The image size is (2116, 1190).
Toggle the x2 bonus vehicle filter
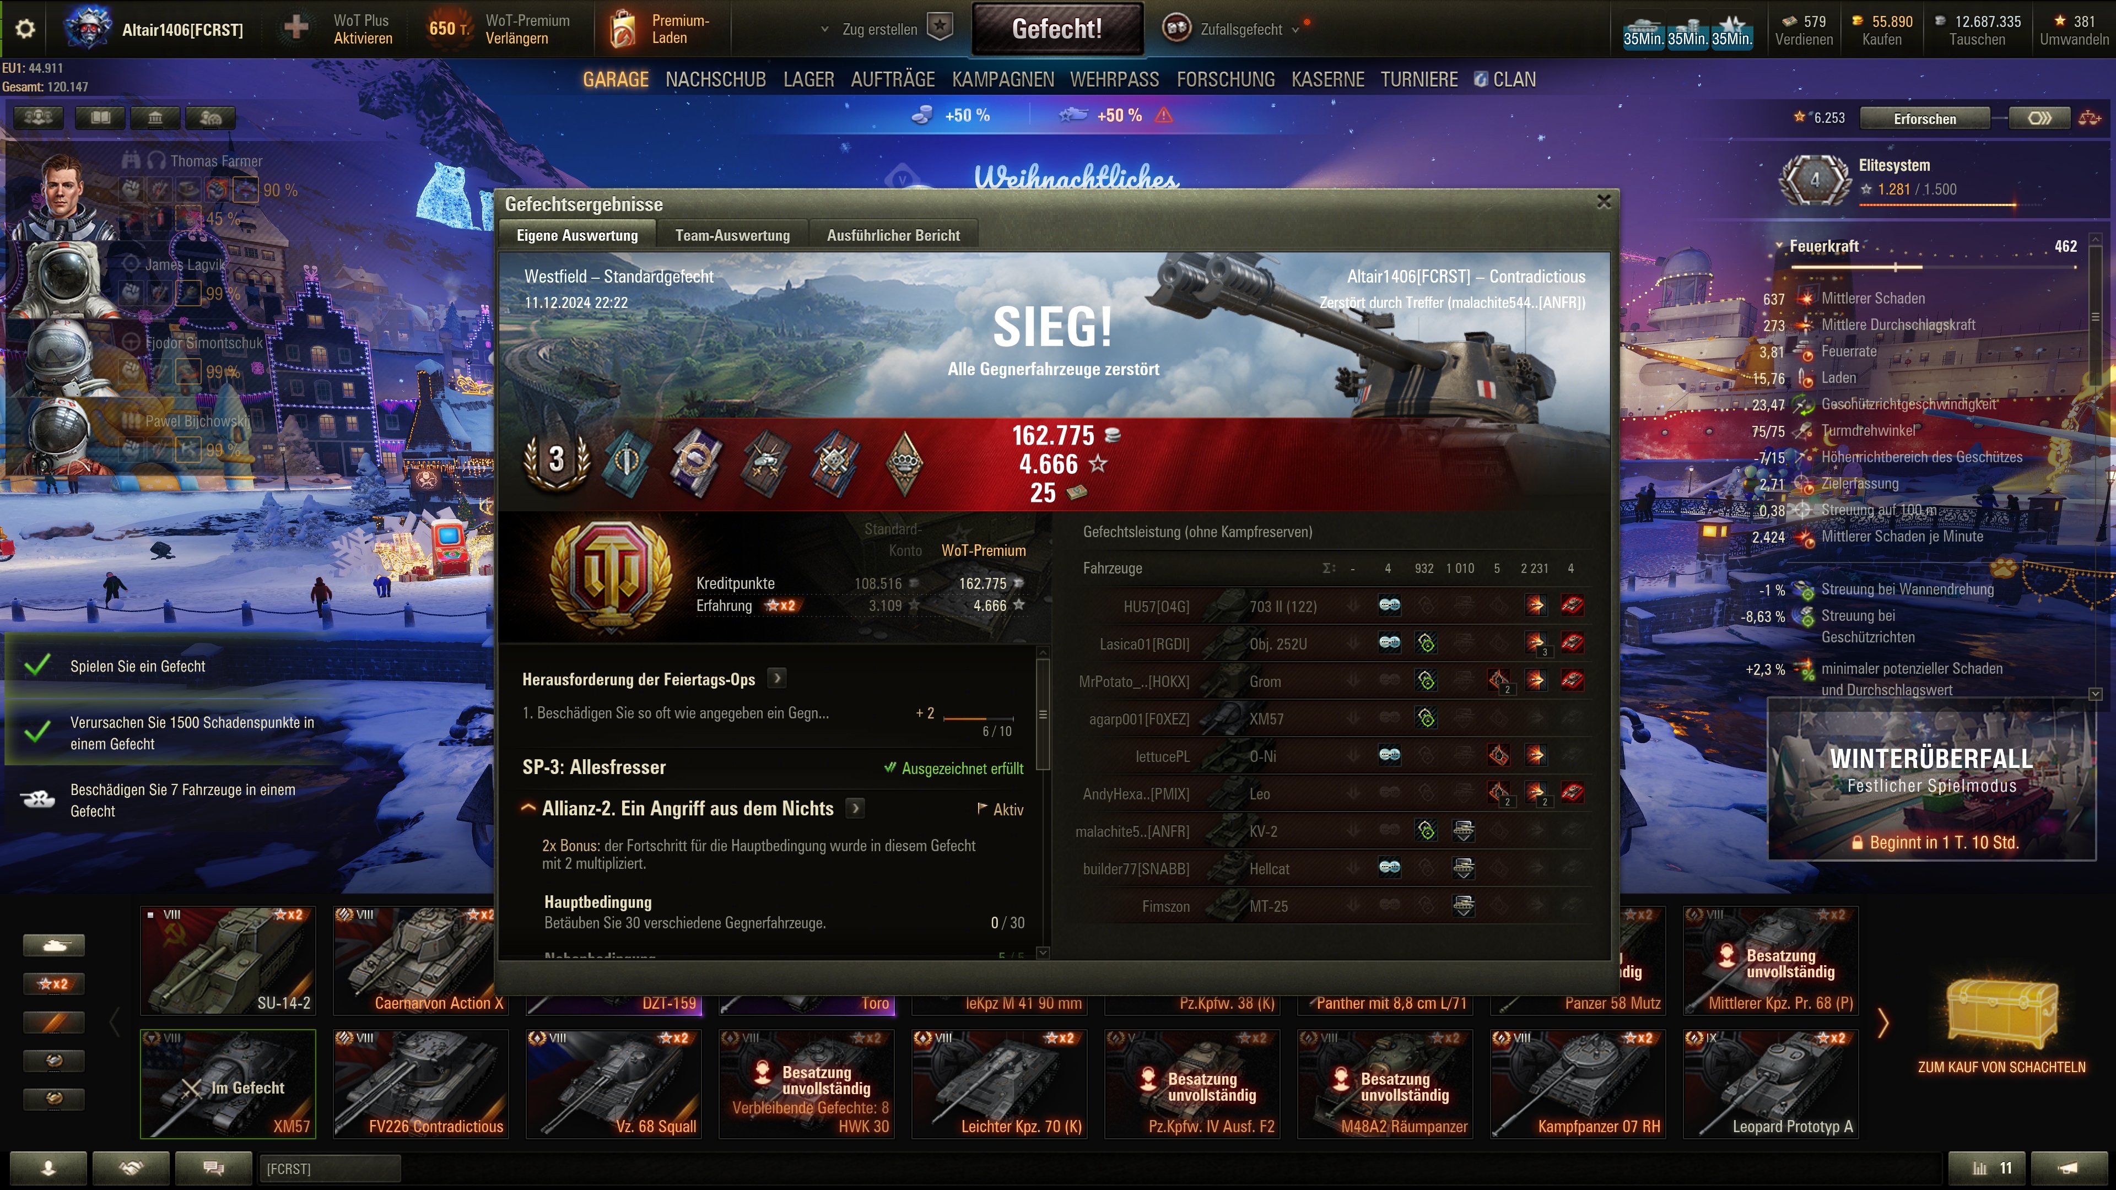(54, 983)
